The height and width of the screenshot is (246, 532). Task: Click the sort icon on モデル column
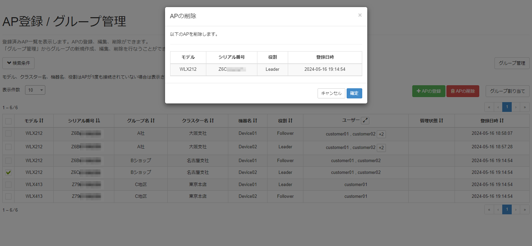41,121
